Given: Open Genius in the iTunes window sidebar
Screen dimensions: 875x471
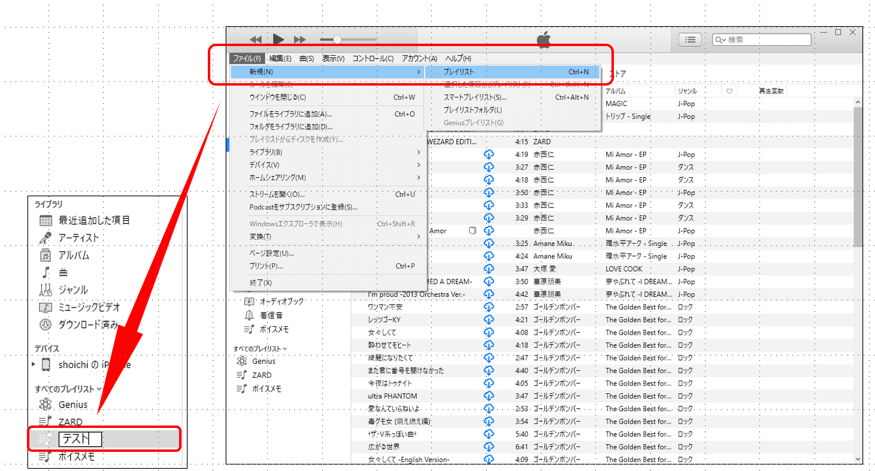Looking at the screenshot, I should [256, 361].
